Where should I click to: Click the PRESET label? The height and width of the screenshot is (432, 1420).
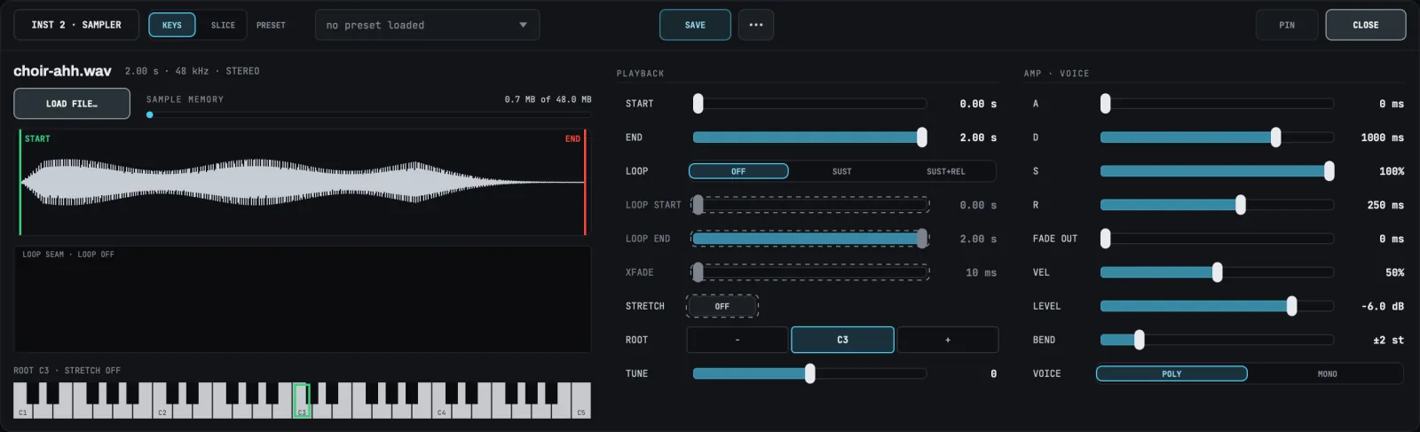pyautogui.click(x=271, y=25)
